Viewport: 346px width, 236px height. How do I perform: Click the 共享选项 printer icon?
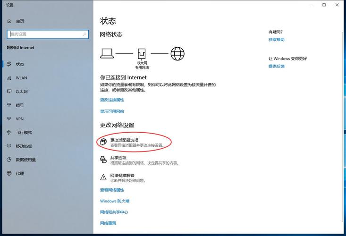point(103,159)
